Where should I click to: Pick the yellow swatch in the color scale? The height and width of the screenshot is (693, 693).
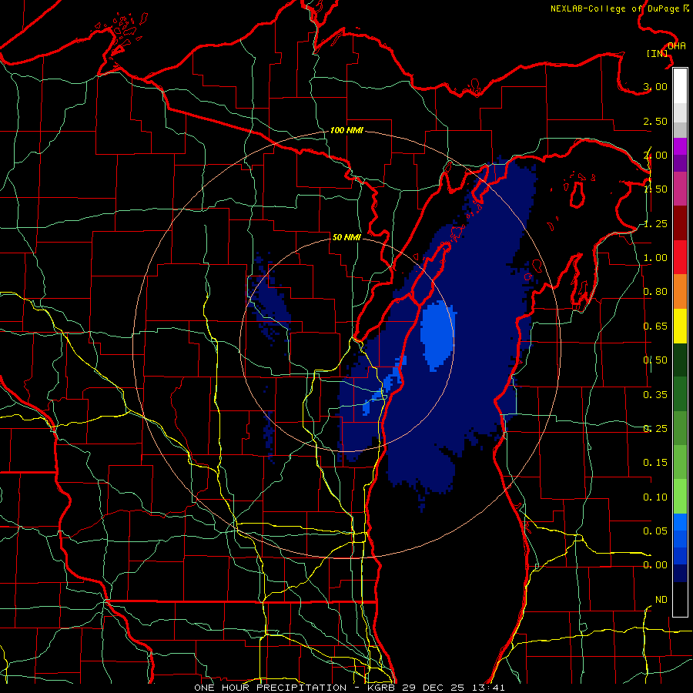(680, 326)
